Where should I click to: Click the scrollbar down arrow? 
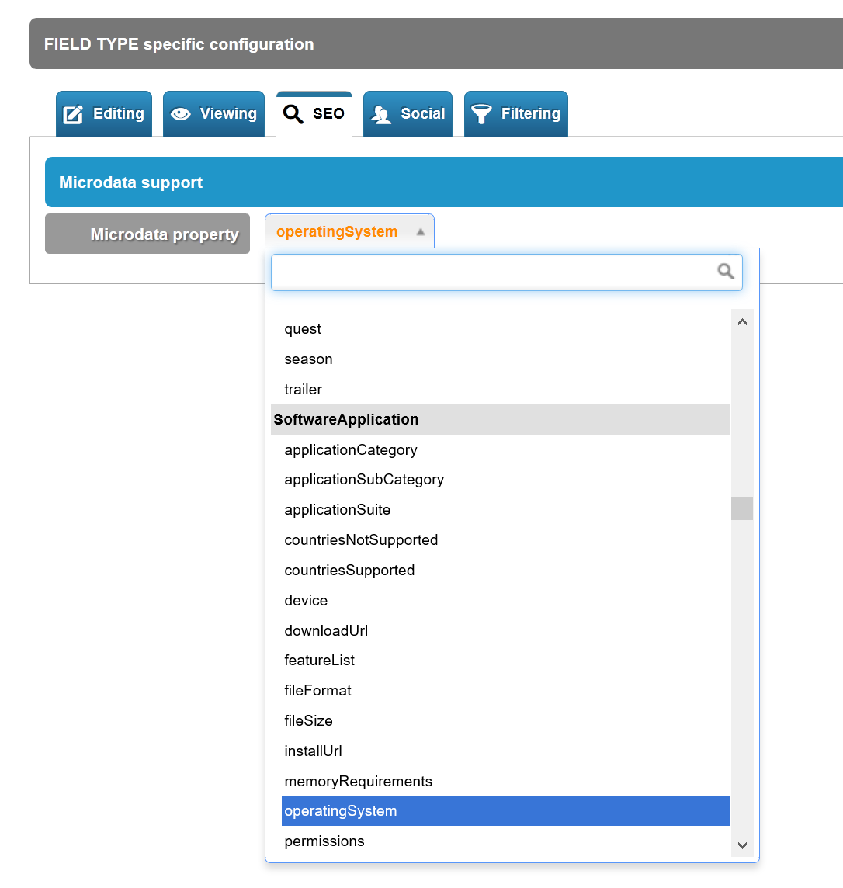(742, 845)
